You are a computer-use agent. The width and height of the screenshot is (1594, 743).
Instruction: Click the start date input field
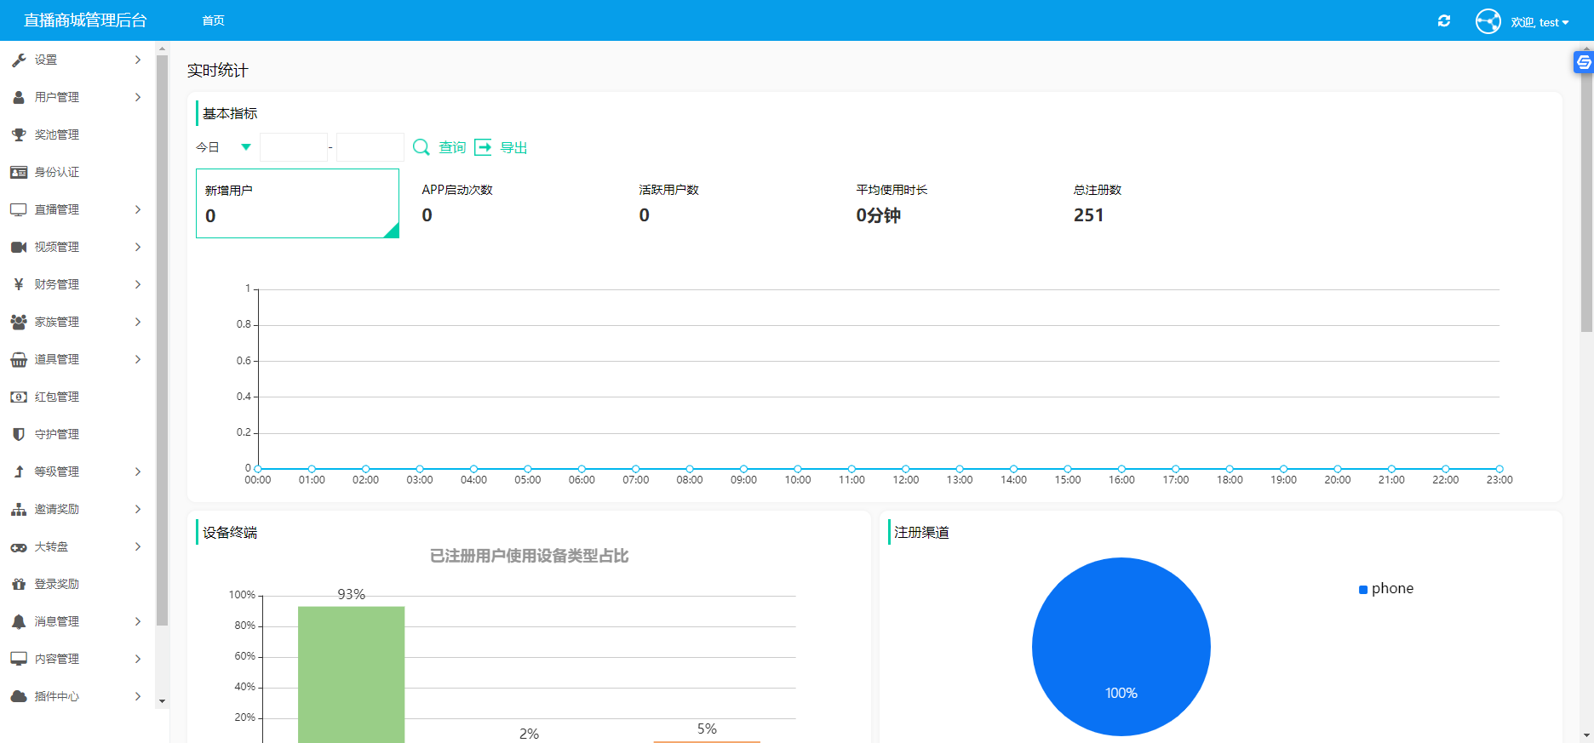point(294,147)
